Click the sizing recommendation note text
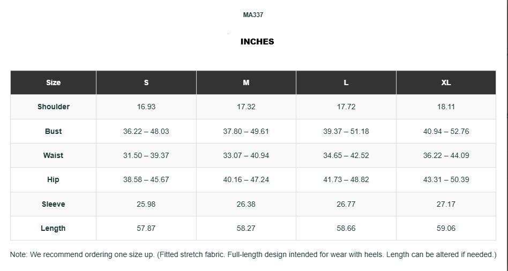The width and height of the screenshot is (508, 271). pyautogui.click(x=253, y=254)
